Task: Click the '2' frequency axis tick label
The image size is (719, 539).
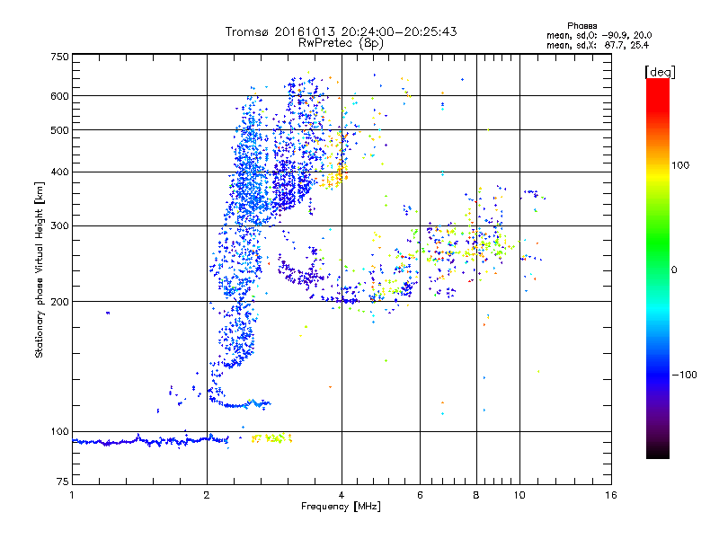Action: [x=207, y=495]
